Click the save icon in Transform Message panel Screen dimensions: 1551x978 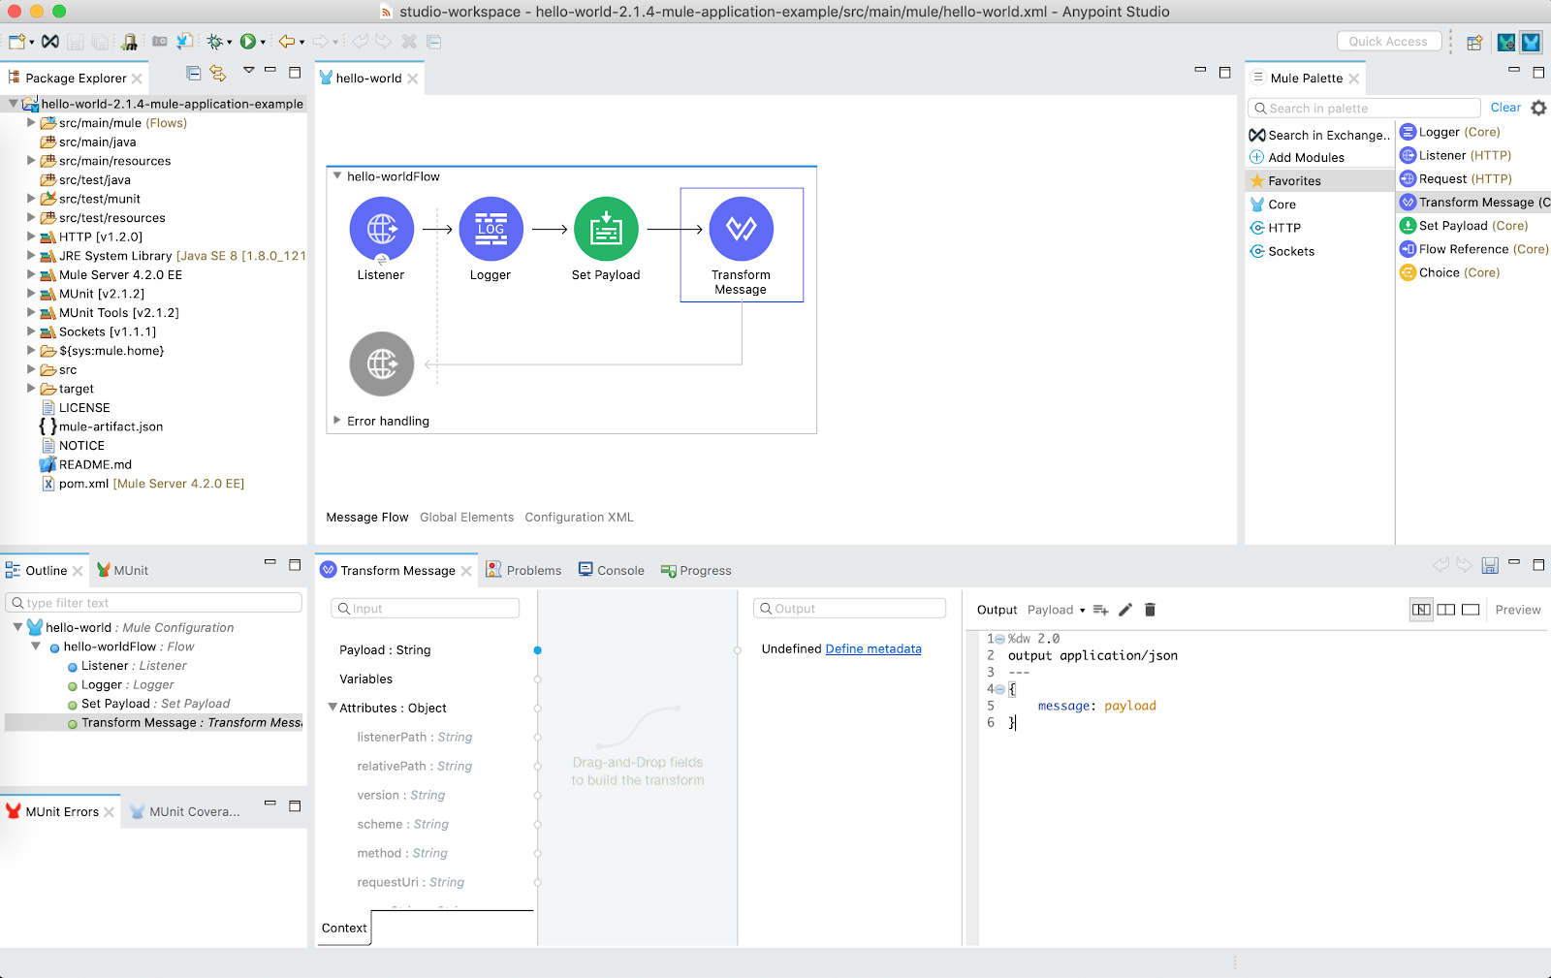(1490, 565)
